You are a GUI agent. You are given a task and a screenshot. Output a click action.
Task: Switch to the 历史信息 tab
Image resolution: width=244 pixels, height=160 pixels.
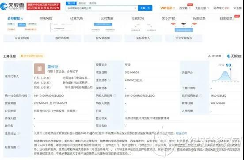click(x=199, y=19)
